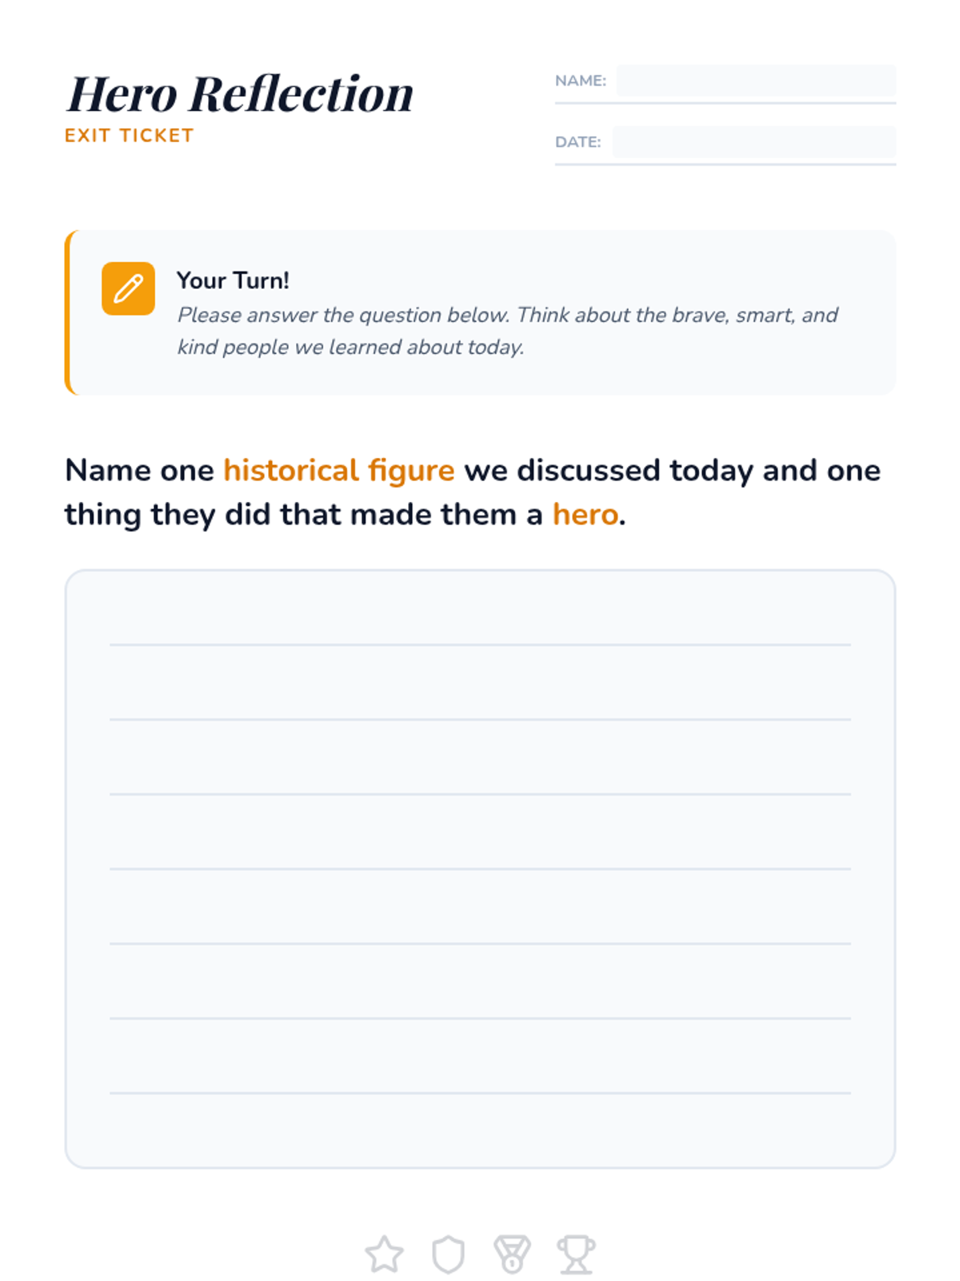This screenshot has width=960, height=1281.
Task: Click the italic instructions text
Action: (x=507, y=331)
